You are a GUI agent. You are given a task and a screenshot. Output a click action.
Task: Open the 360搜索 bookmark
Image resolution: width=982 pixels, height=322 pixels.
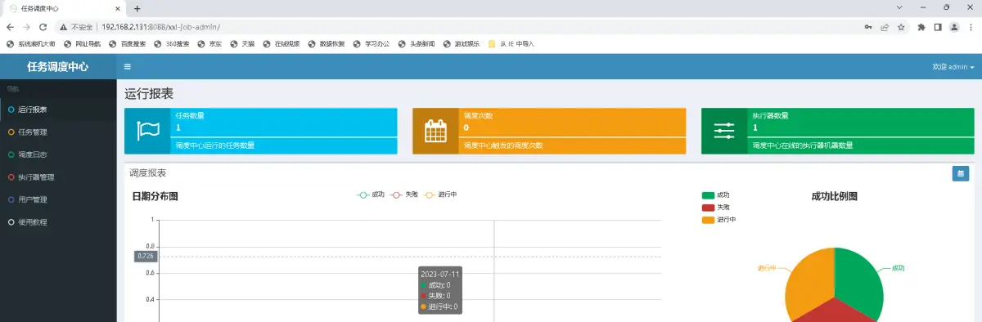(x=171, y=43)
